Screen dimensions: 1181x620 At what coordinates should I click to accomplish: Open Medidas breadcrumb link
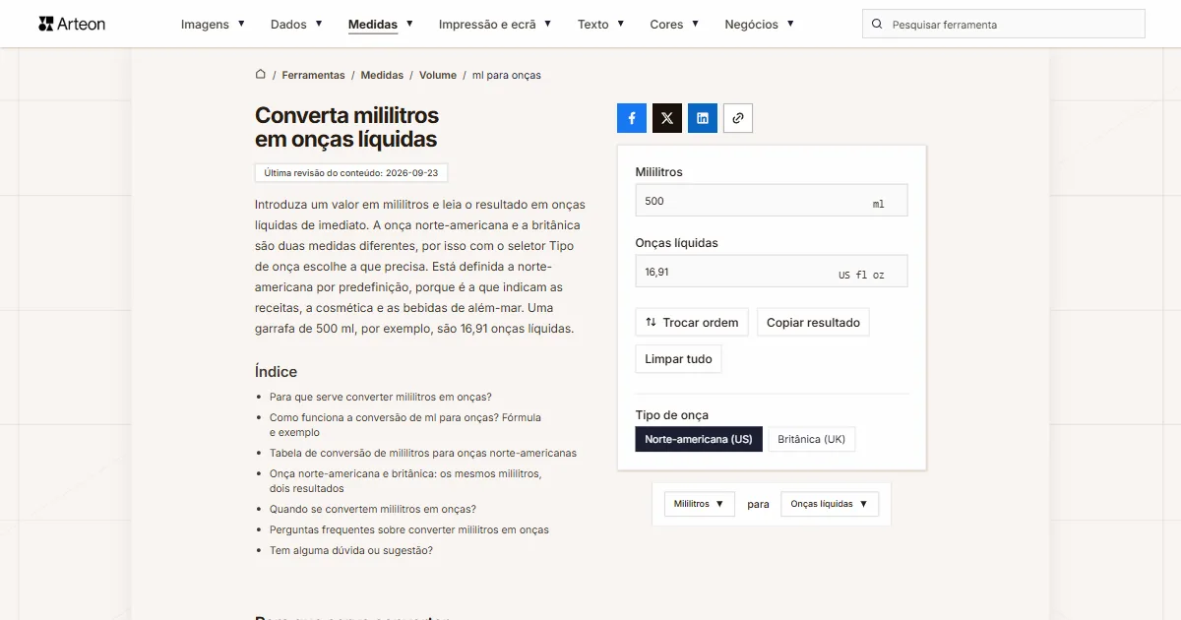click(382, 75)
